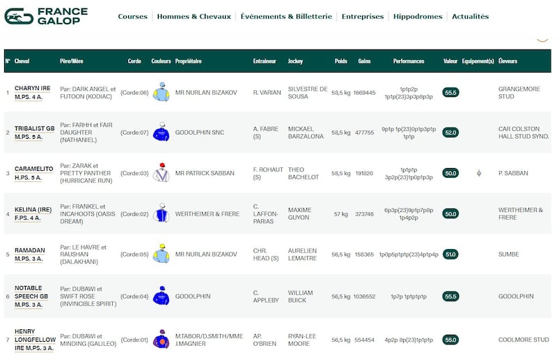Click Éleveurs column header

pyautogui.click(x=508, y=61)
